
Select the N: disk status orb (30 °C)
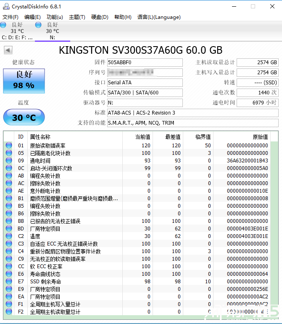point(39,25)
